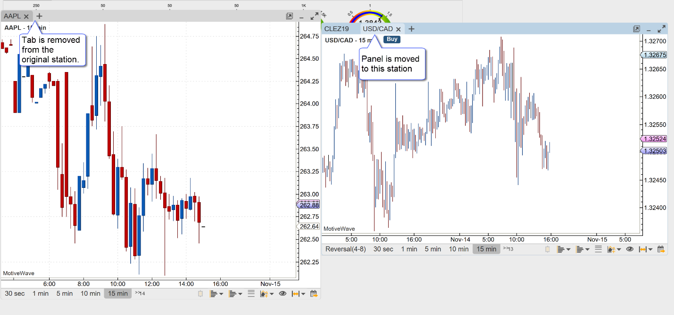This screenshot has height=315, width=674.
Task: Select the AAPL chart tab
Action: 13,16
